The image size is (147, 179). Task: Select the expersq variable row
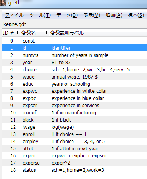75,163
